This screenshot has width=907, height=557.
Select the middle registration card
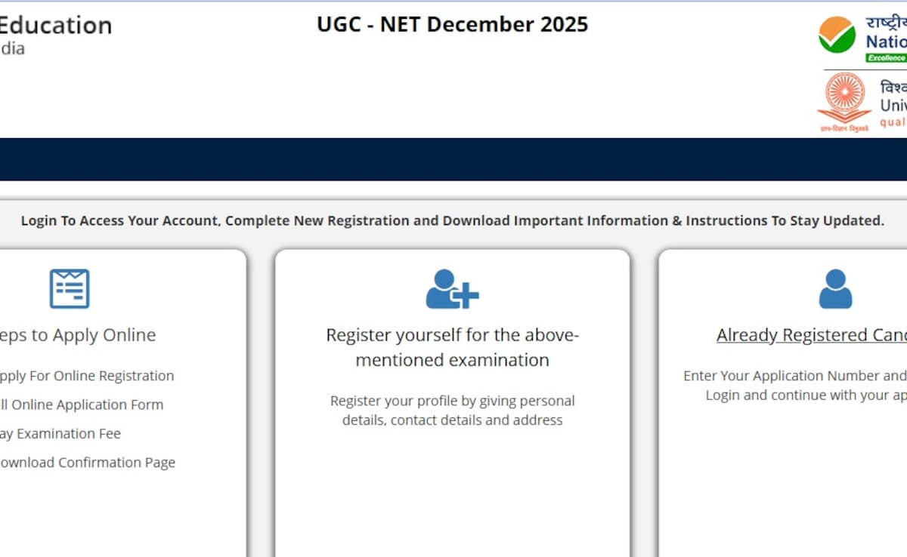452,400
